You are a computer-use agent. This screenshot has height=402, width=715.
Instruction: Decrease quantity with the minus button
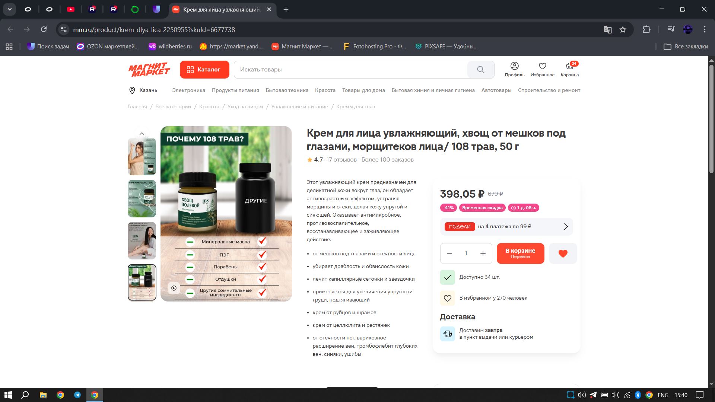coord(449,253)
